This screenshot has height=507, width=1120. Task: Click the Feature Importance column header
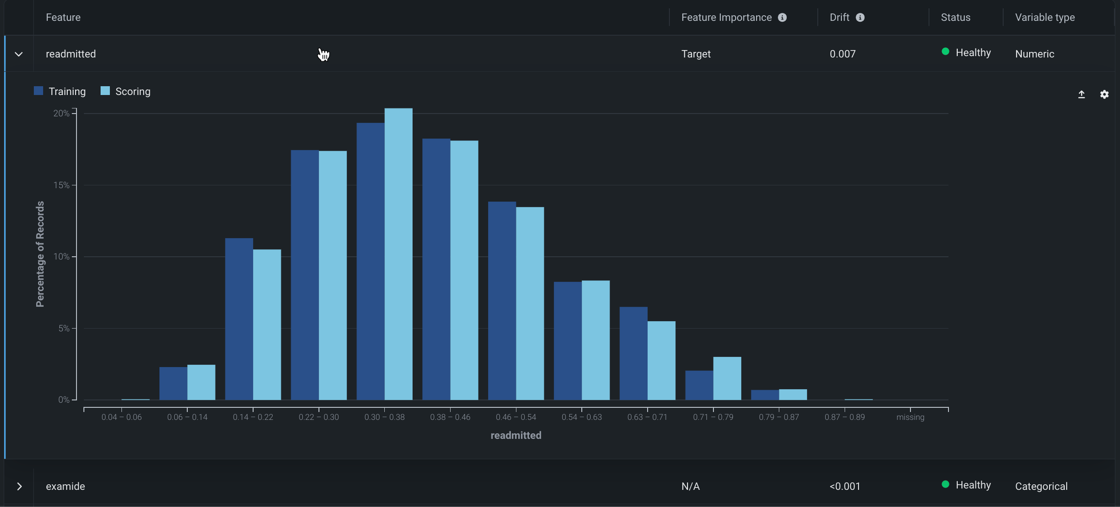click(726, 18)
